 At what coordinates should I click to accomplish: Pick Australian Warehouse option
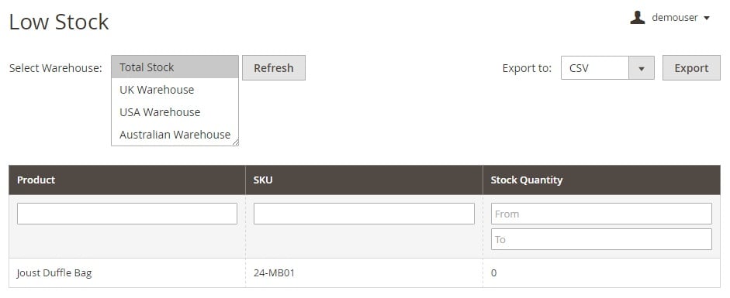175,134
